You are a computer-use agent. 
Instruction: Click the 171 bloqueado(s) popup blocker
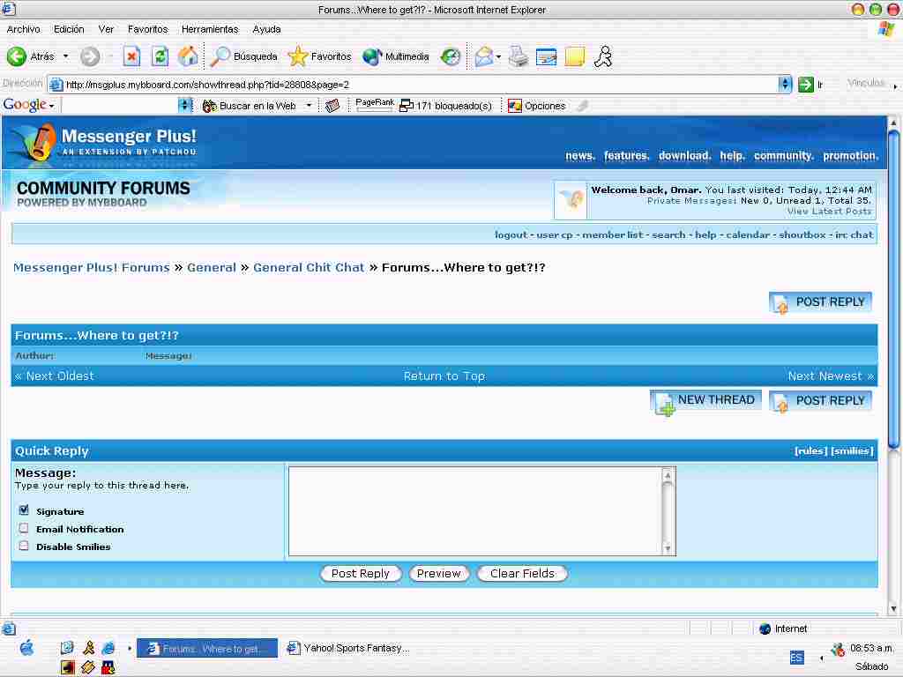[446, 106]
